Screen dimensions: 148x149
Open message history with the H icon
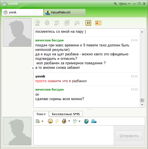(88, 23)
